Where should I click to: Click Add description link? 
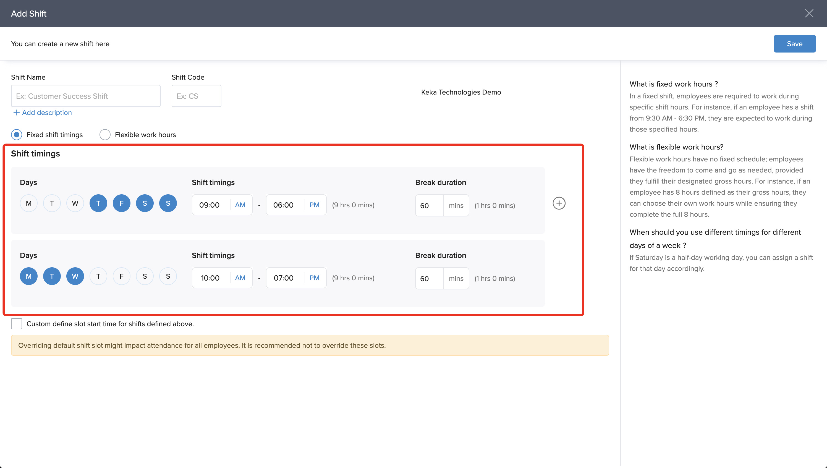click(x=43, y=113)
